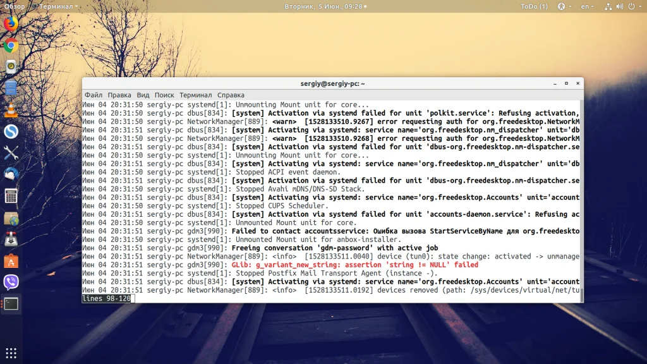Expand the Терминал app menu in top bar
Viewport: 647px width, 364px height.
click(55, 6)
